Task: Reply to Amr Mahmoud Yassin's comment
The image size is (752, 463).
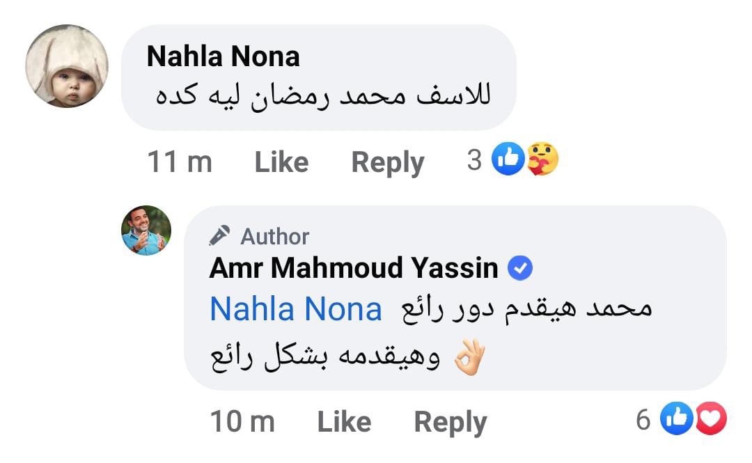Action: pos(451,421)
